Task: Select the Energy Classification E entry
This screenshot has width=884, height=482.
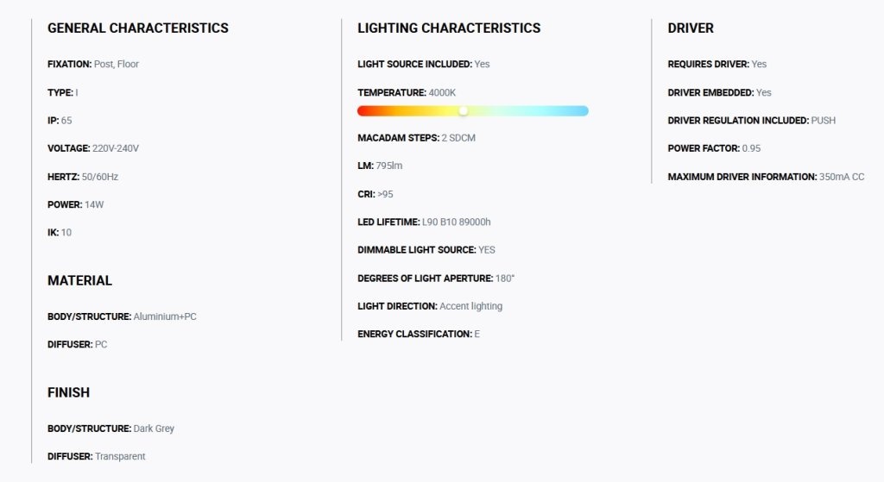Action: tap(419, 334)
